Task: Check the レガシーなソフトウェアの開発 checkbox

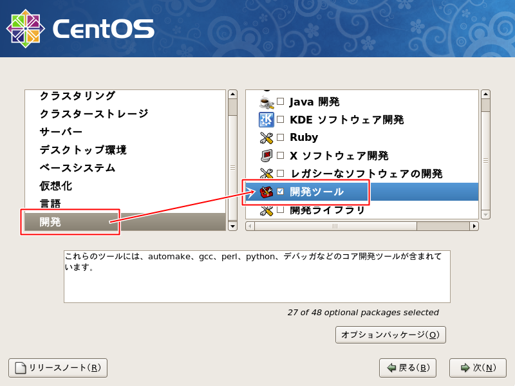Action: point(280,173)
